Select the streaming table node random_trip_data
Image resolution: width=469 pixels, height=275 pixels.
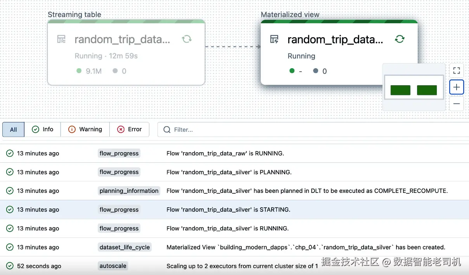(x=126, y=52)
